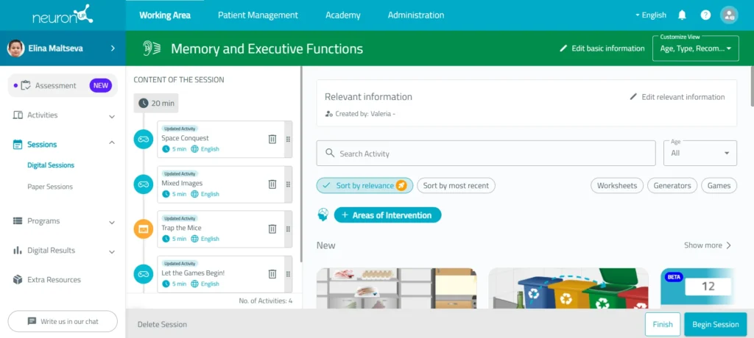Toggle Sort by most recent filter

coord(456,185)
